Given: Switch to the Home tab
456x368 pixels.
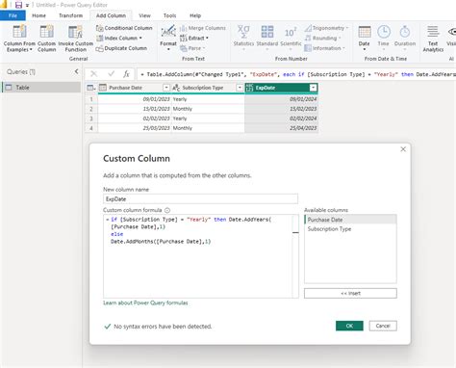Looking at the screenshot, I should [x=38, y=15].
